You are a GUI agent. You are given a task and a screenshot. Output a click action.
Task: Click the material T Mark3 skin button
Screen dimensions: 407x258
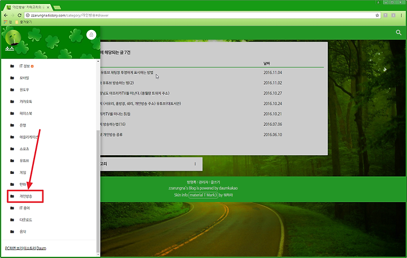point(203,195)
